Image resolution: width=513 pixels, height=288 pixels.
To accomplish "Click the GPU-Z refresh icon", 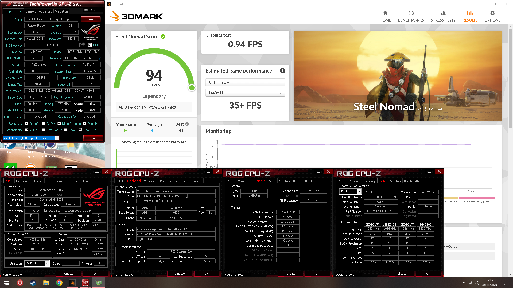I will [93, 10].
